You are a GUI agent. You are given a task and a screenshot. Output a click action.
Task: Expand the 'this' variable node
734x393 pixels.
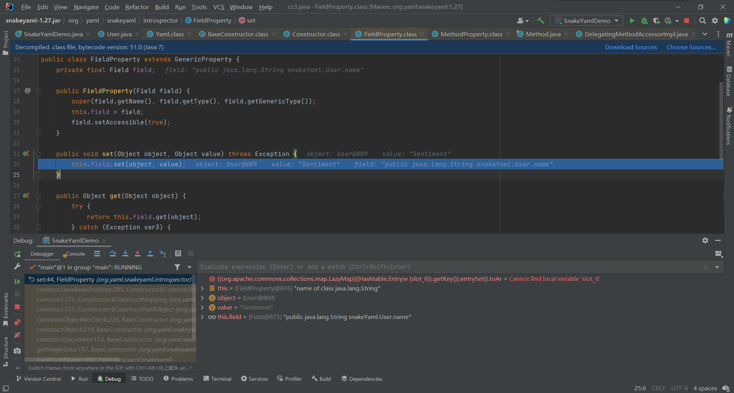202,288
